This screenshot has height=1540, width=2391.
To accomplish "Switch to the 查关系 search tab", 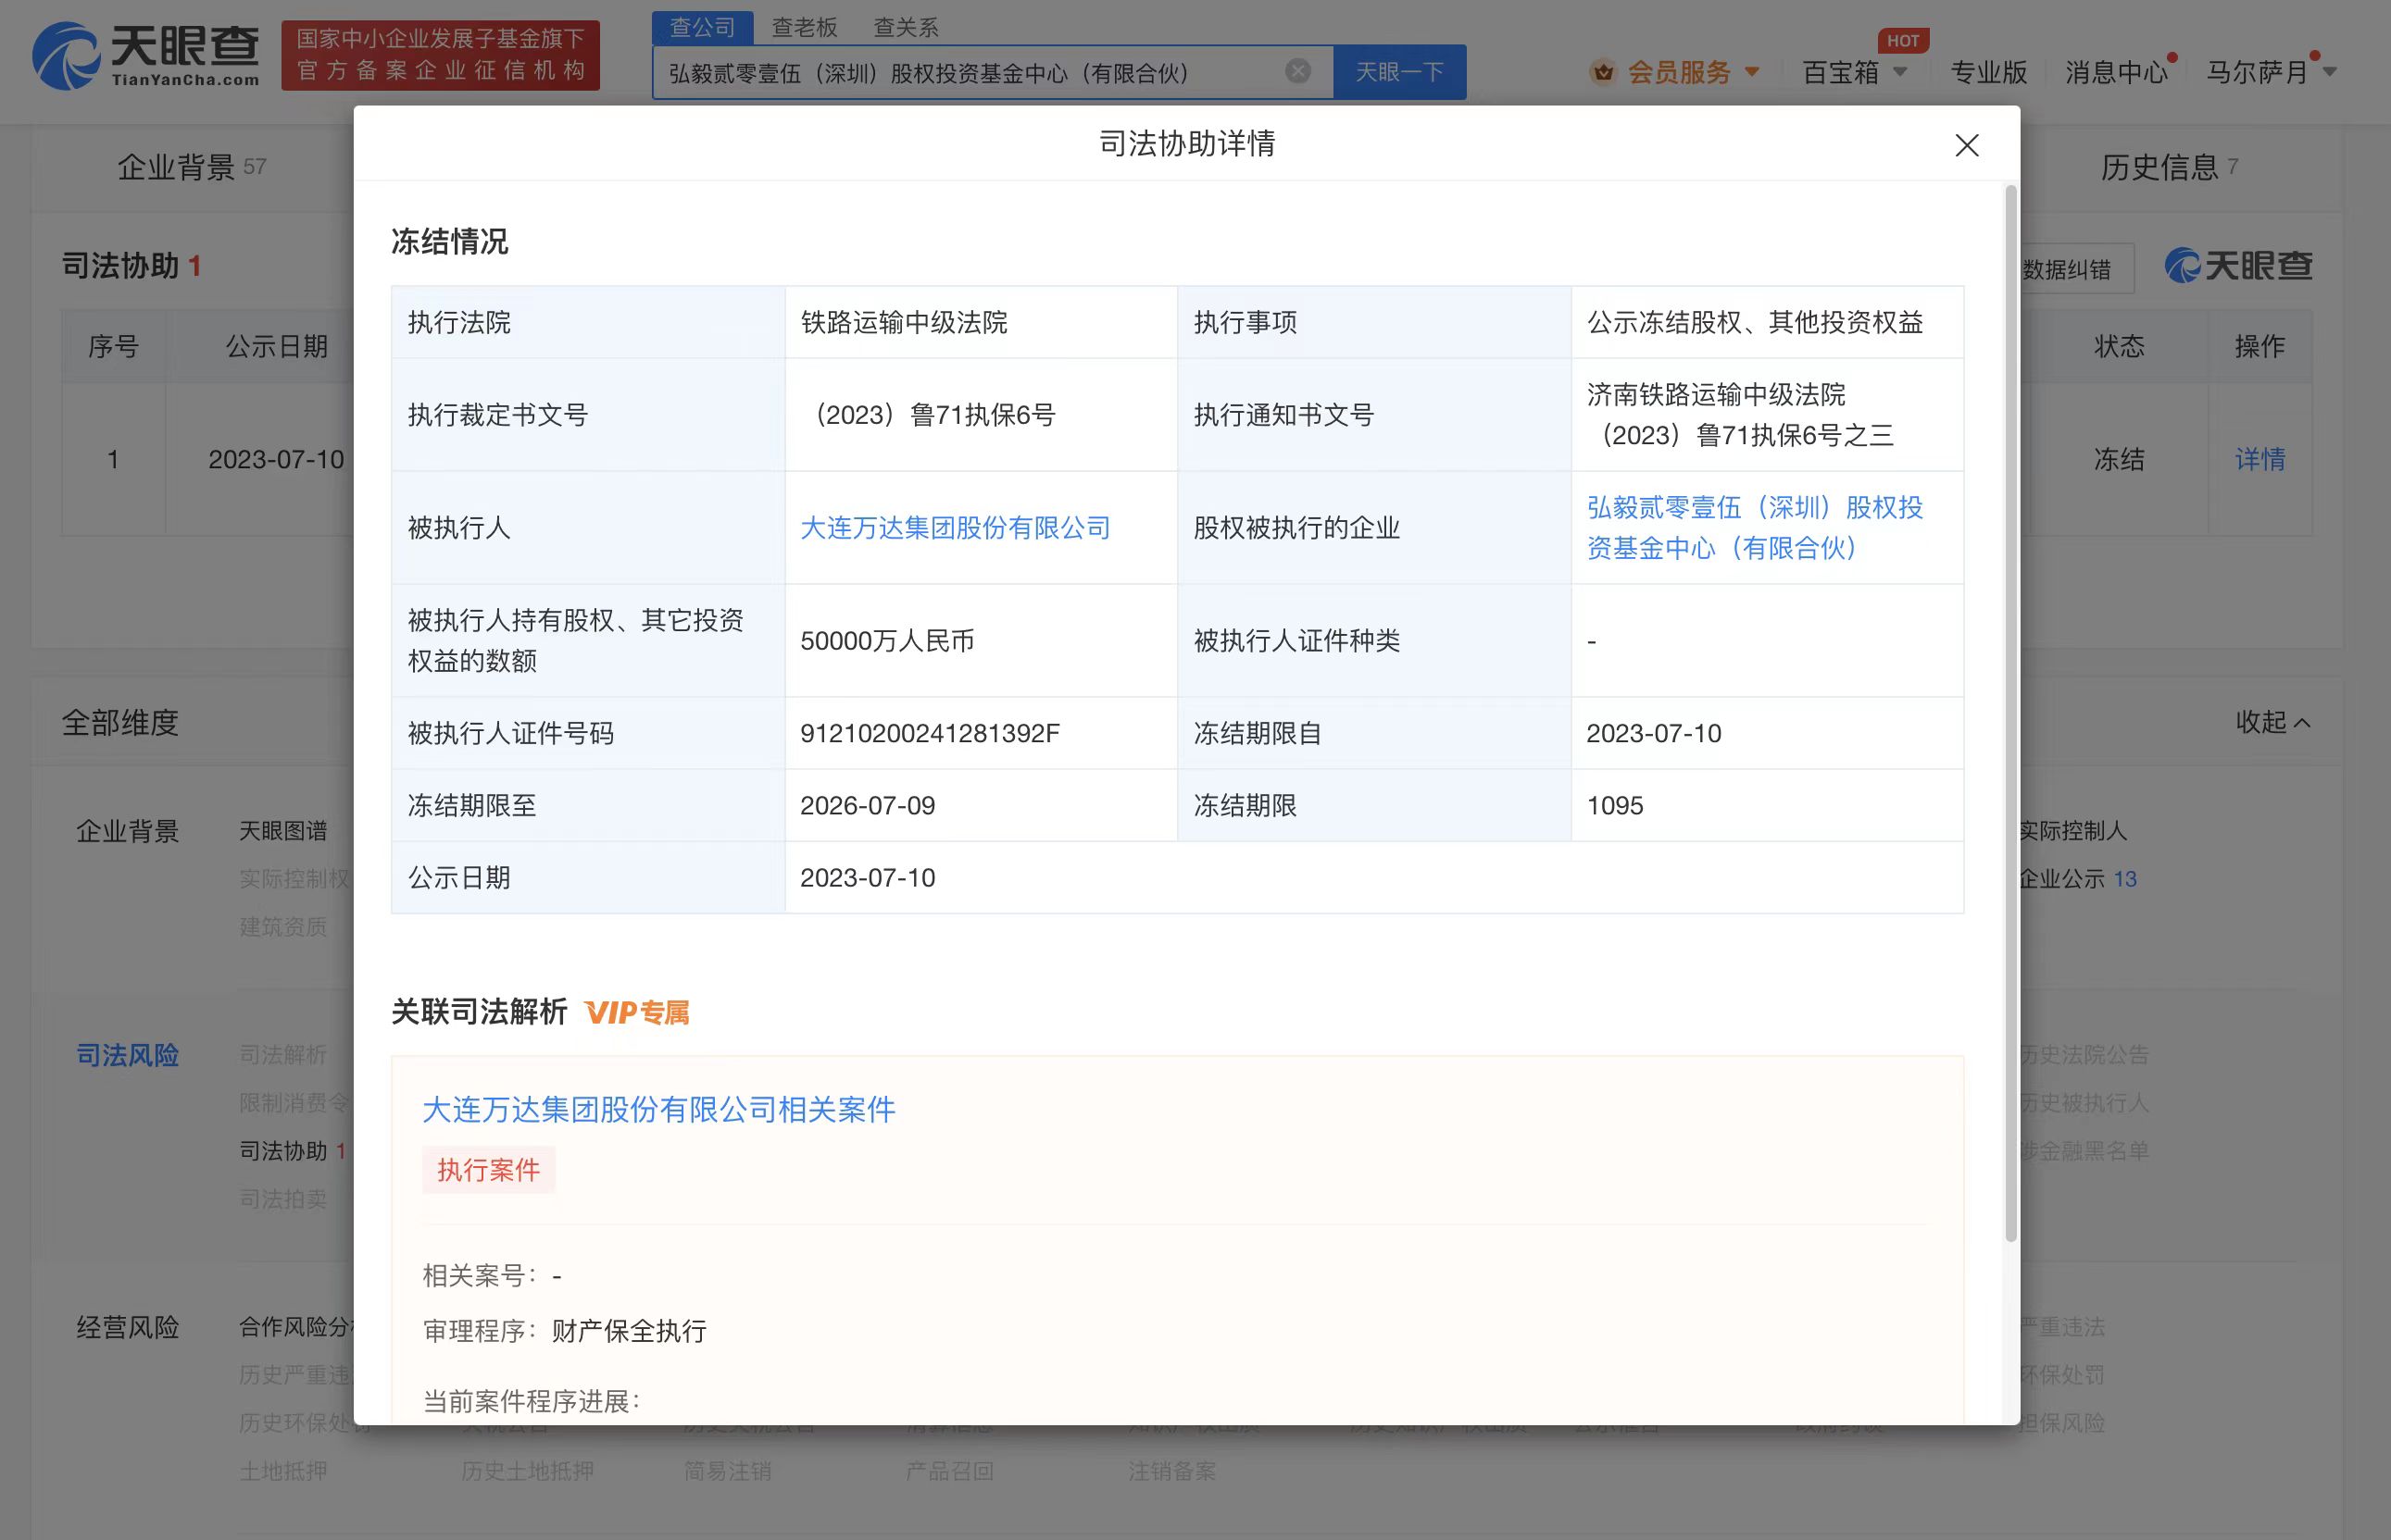I will 906,27.
